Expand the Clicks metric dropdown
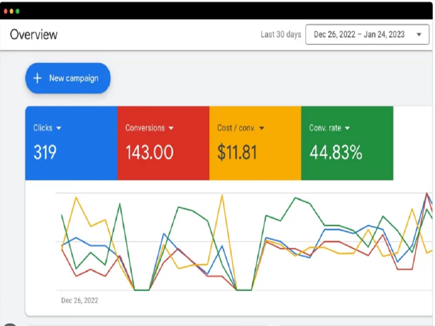Viewport: 435px width, 326px height. tap(59, 128)
